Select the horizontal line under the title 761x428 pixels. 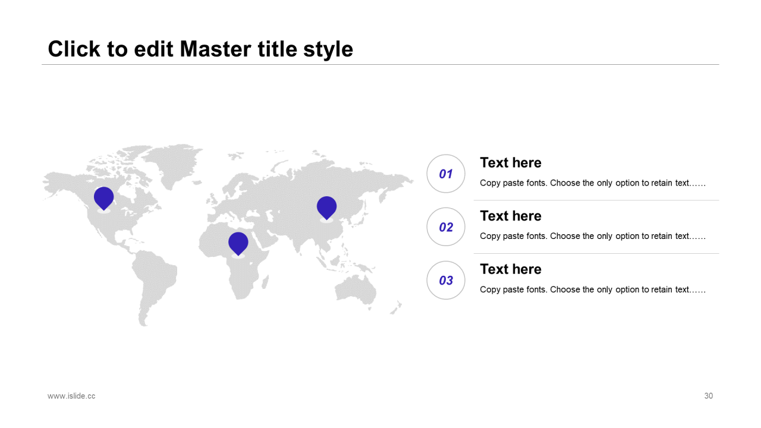(380, 64)
